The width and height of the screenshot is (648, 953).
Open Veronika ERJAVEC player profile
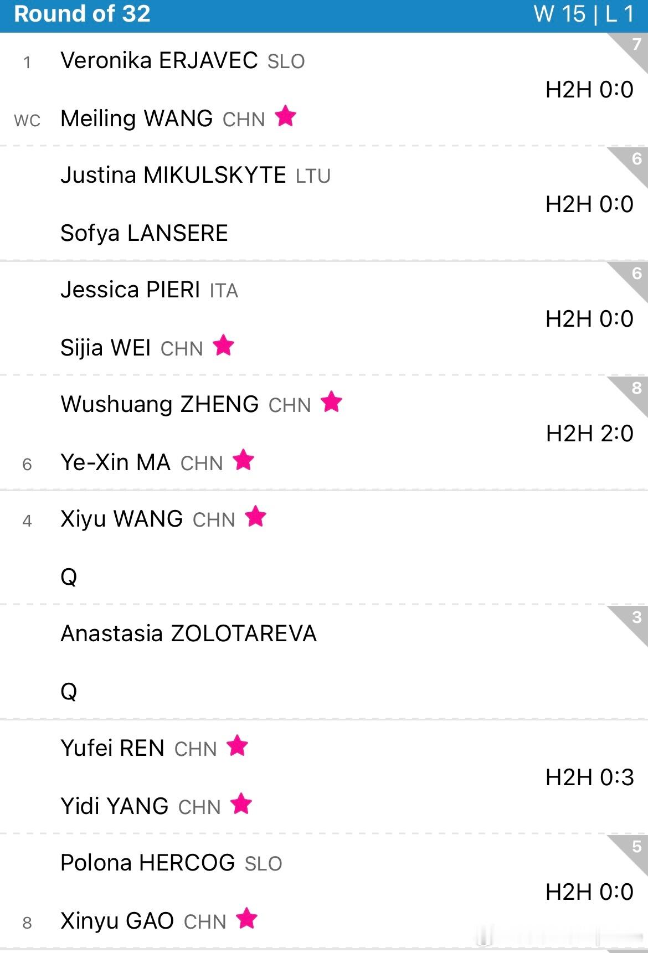pyautogui.click(x=159, y=60)
